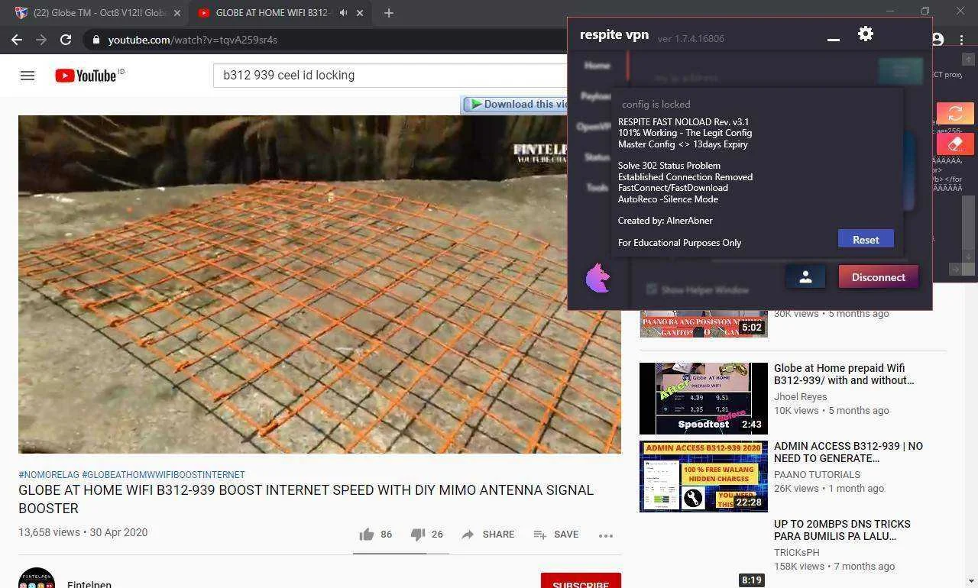Toggle the Show Helper Window checkbox
The height and width of the screenshot is (588, 978).
(652, 289)
